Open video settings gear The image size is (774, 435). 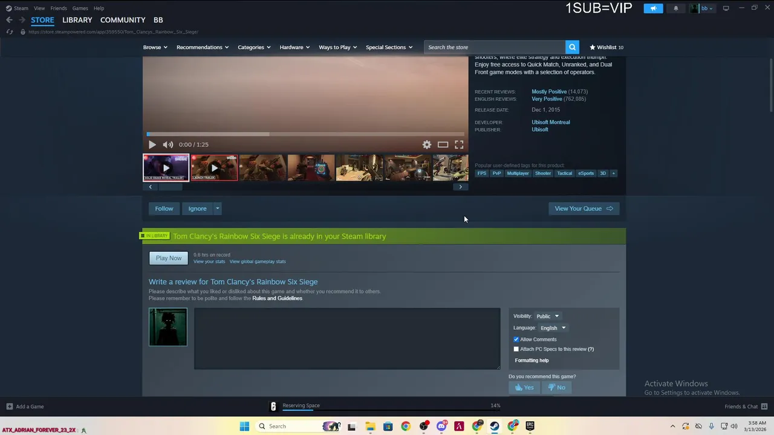[427, 144]
